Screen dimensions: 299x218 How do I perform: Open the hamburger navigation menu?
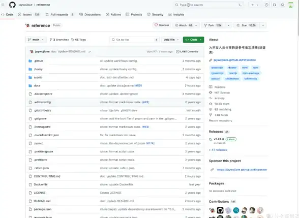(3, 5)
